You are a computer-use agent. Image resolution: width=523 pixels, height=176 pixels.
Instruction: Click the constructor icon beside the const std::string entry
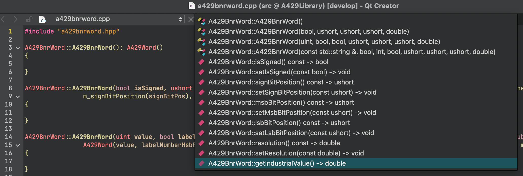(x=201, y=52)
